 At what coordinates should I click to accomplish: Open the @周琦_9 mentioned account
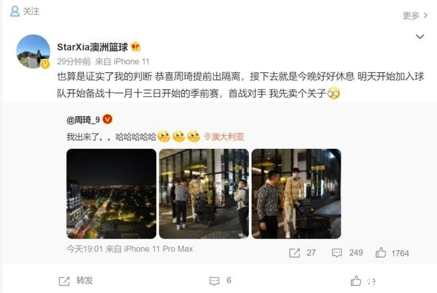tap(83, 120)
